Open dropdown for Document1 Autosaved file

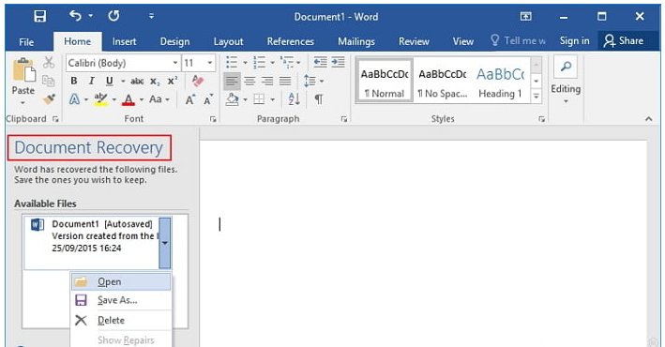(x=164, y=243)
